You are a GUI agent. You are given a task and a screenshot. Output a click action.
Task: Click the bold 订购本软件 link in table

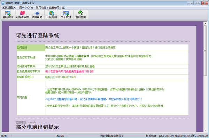[82, 56]
